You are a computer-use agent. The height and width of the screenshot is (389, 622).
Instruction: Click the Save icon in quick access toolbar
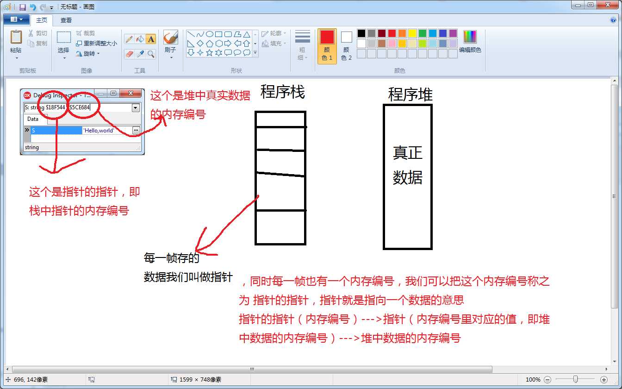pyautogui.click(x=22, y=7)
